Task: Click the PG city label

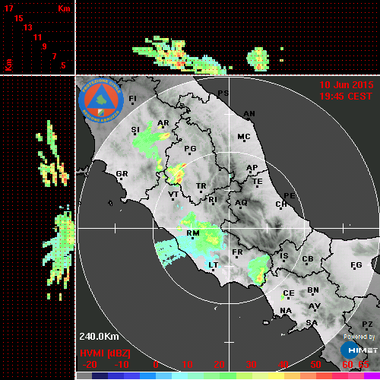Action: (x=190, y=148)
